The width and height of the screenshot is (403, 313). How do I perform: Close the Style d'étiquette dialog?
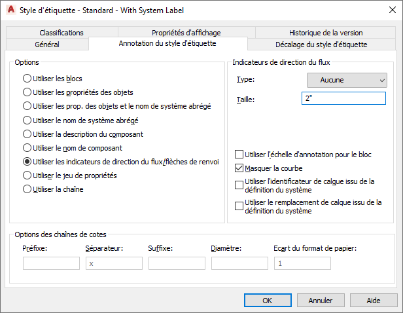[x=387, y=10]
